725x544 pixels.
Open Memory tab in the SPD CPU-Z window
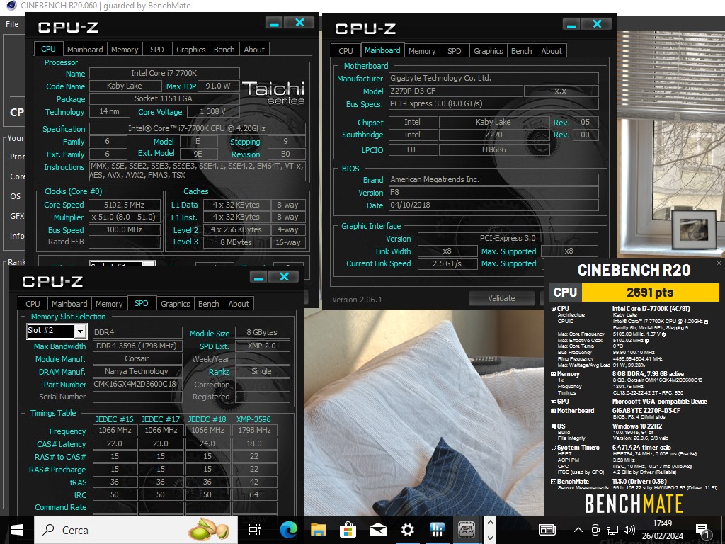point(109,304)
